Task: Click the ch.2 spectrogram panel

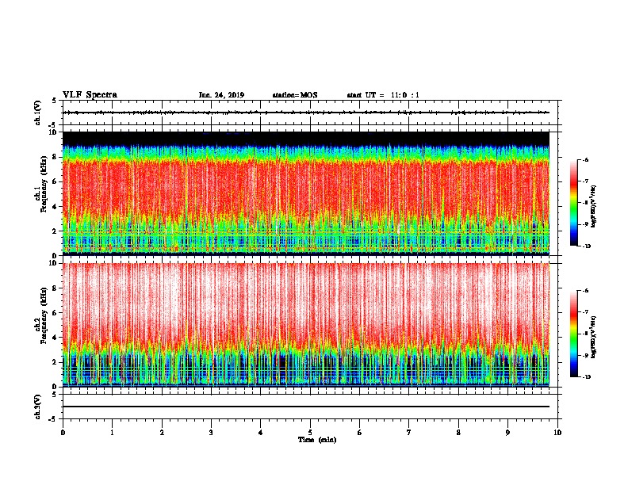Action: [x=306, y=325]
